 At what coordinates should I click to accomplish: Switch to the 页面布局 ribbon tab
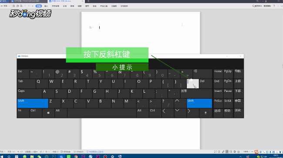coord(55,6)
